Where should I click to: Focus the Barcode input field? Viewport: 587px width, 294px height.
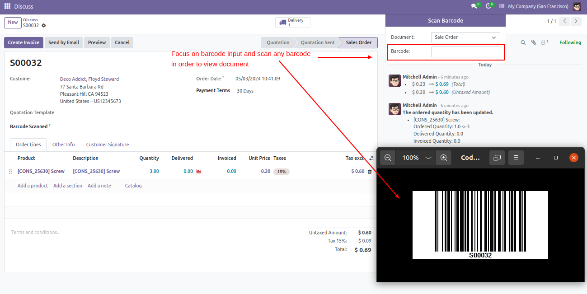pos(465,51)
